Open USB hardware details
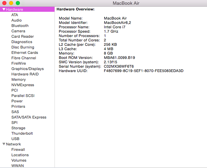This screenshot has width=207, height=168. [15, 139]
